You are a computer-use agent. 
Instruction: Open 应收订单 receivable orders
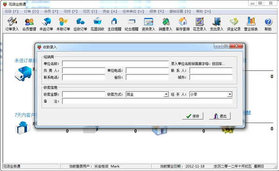80,24
